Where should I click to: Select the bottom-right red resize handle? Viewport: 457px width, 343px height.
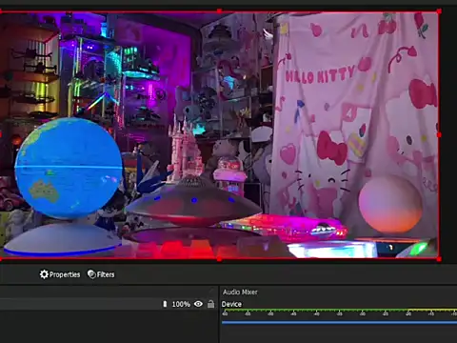point(439,259)
